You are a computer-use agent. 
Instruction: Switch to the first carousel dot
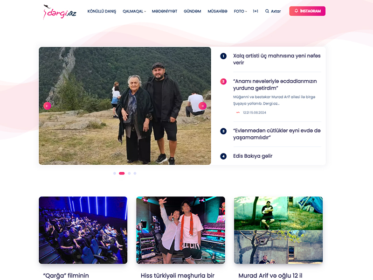click(115, 173)
